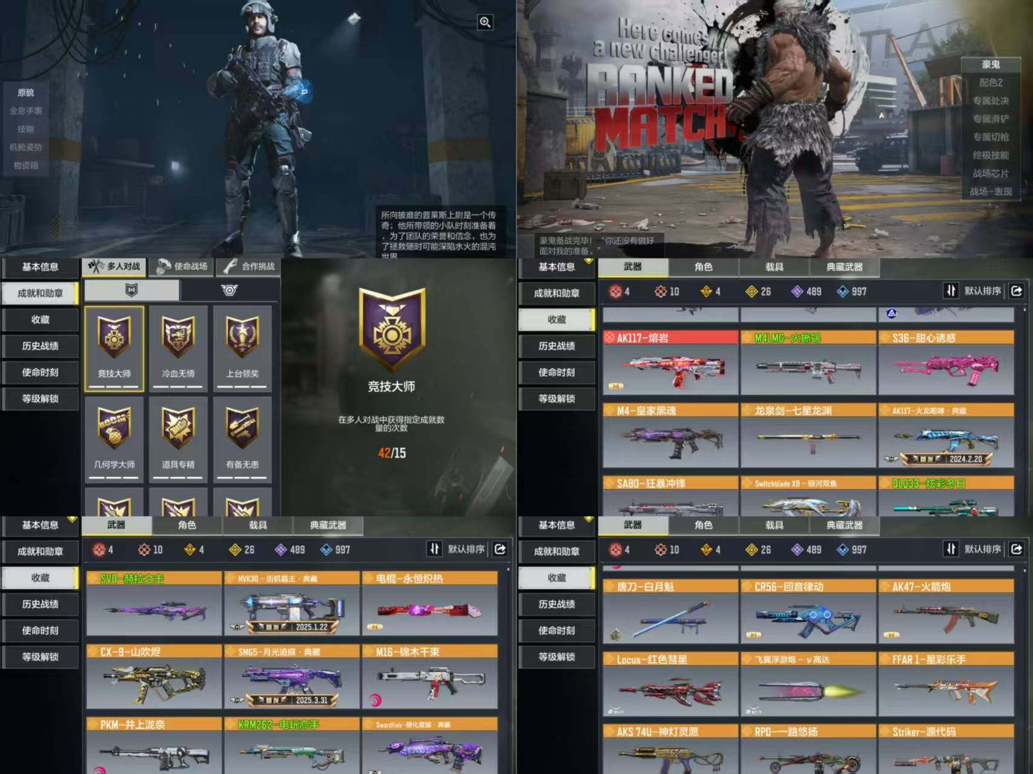Open the FFAR 1-星彩乐手 weapon card

[x=946, y=684]
